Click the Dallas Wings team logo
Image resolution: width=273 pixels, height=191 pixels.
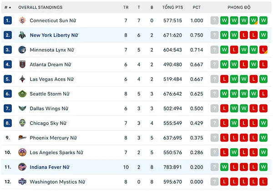[x=22, y=108]
